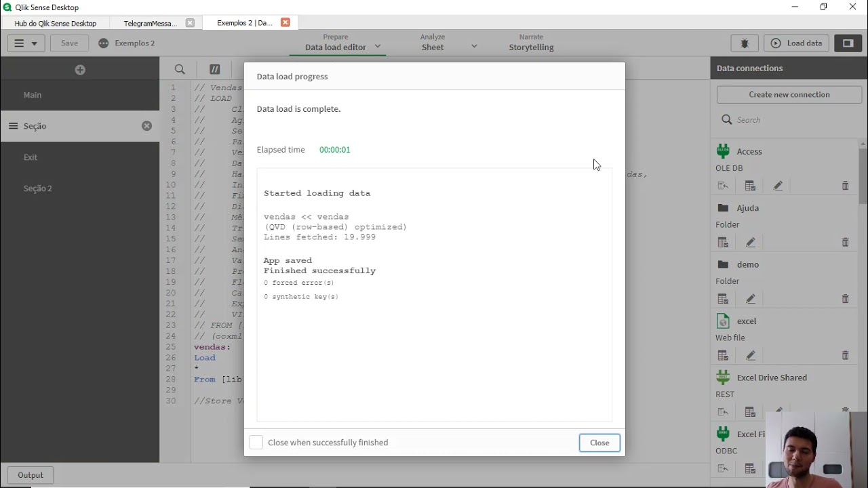Image resolution: width=868 pixels, height=488 pixels.
Task: Insert connection string for Access
Action: [723, 186]
